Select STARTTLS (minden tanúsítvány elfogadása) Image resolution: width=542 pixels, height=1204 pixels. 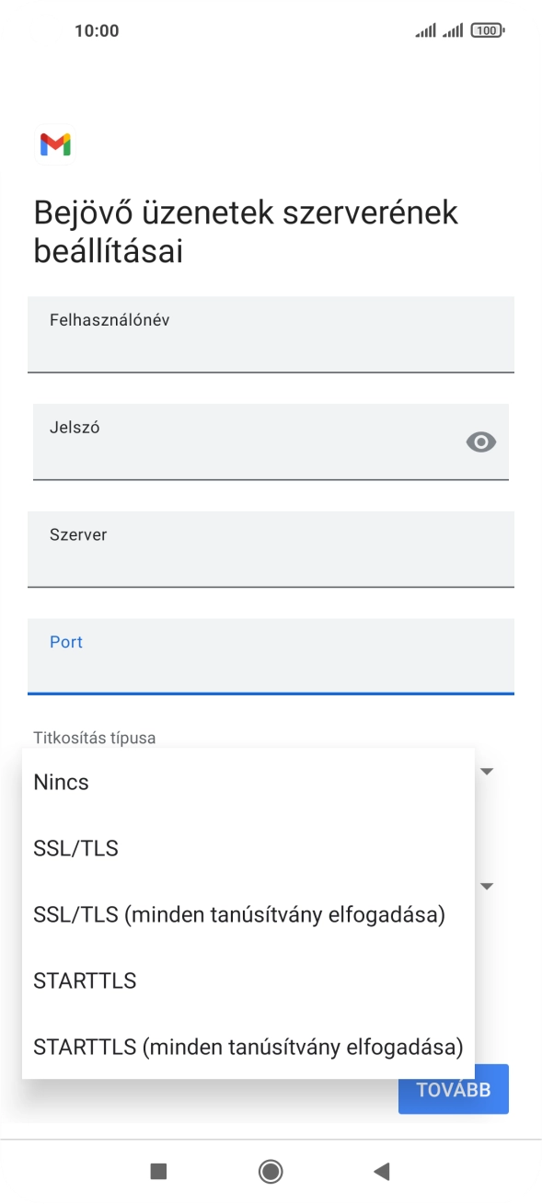point(248,1047)
